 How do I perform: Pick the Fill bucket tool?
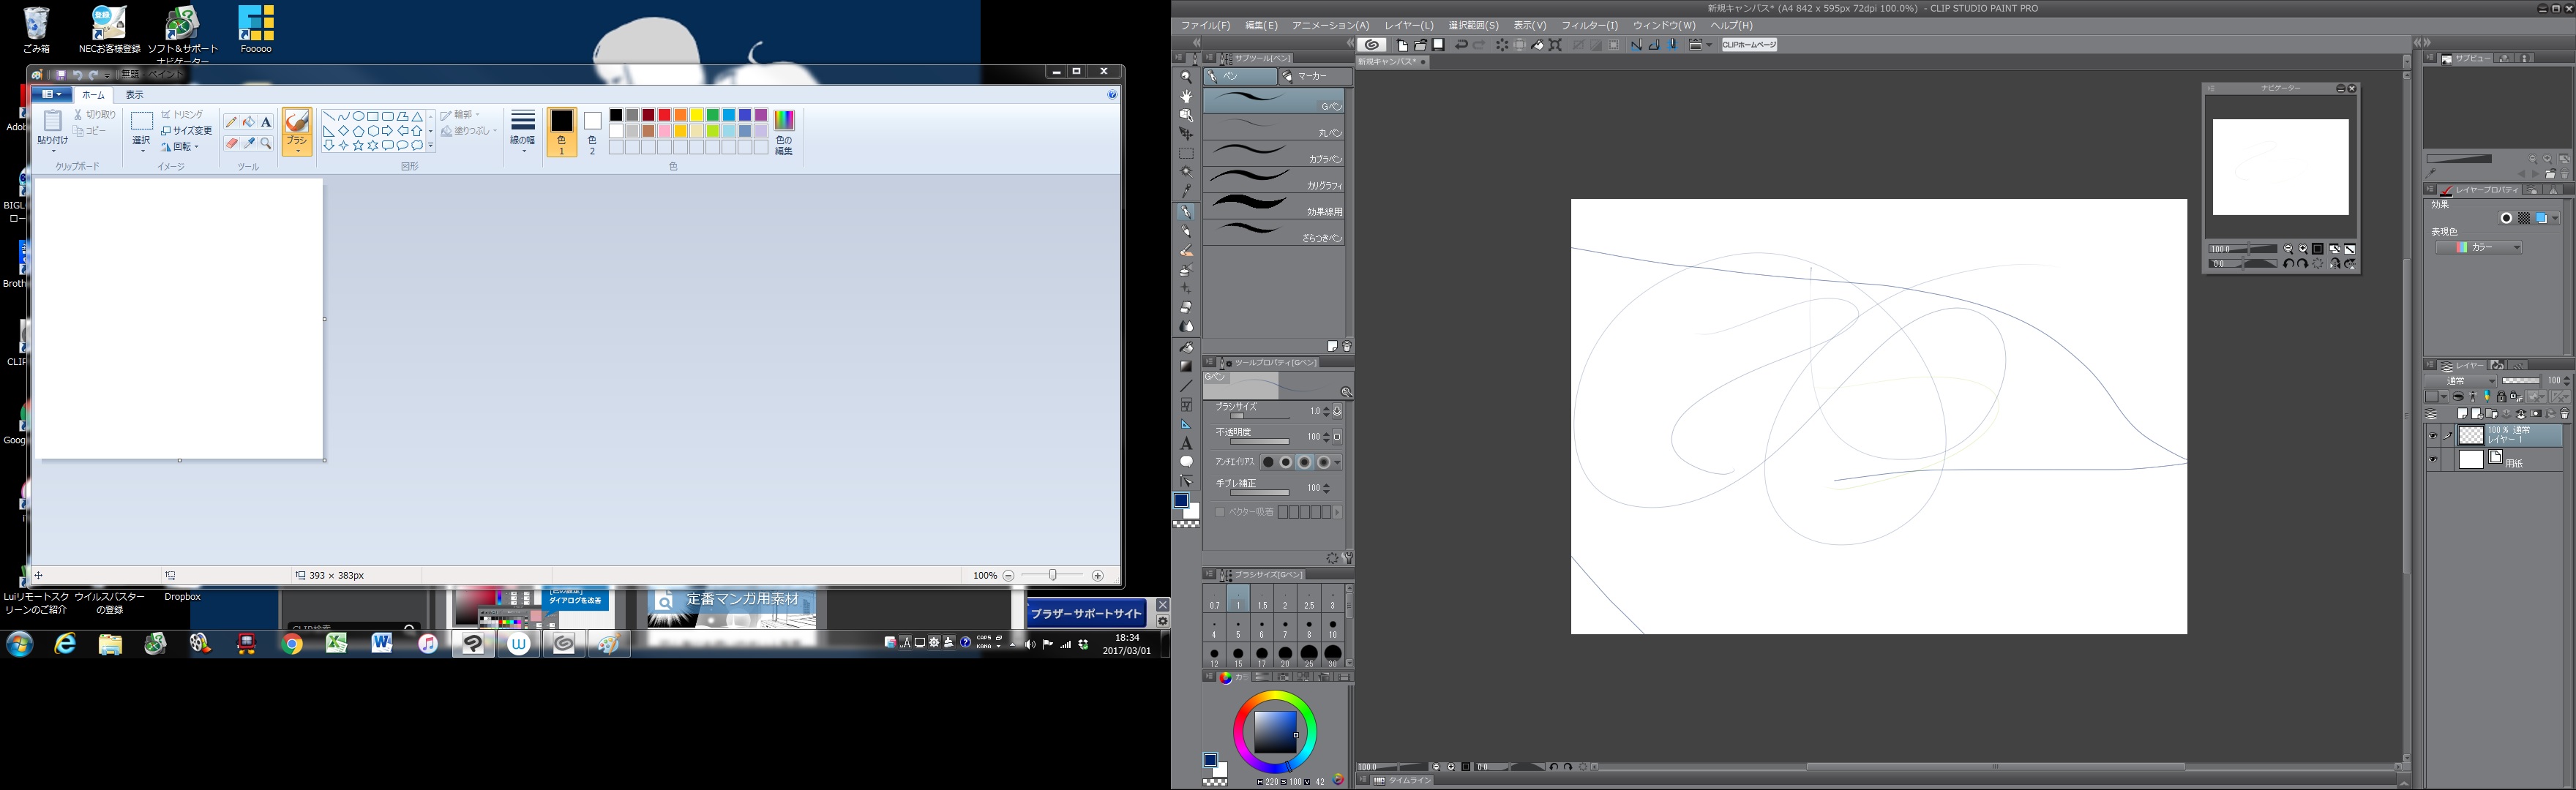[1186, 347]
